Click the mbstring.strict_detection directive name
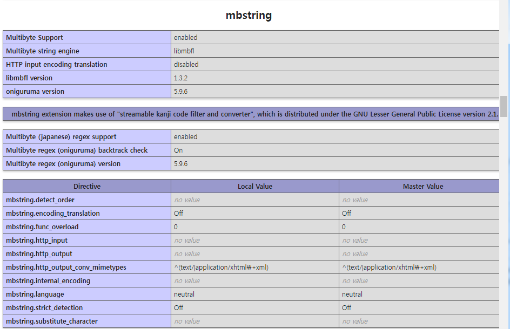The image size is (510, 329). (x=44, y=307)
